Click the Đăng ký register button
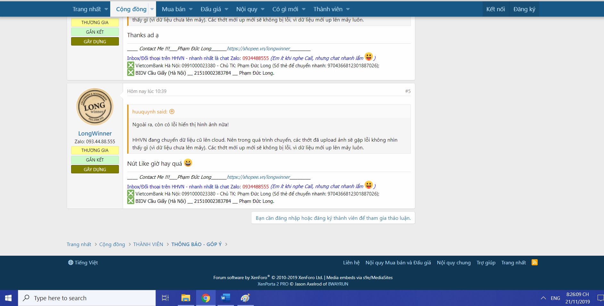The height and width of the screenshot is (306, 604). tap(524, 9)
